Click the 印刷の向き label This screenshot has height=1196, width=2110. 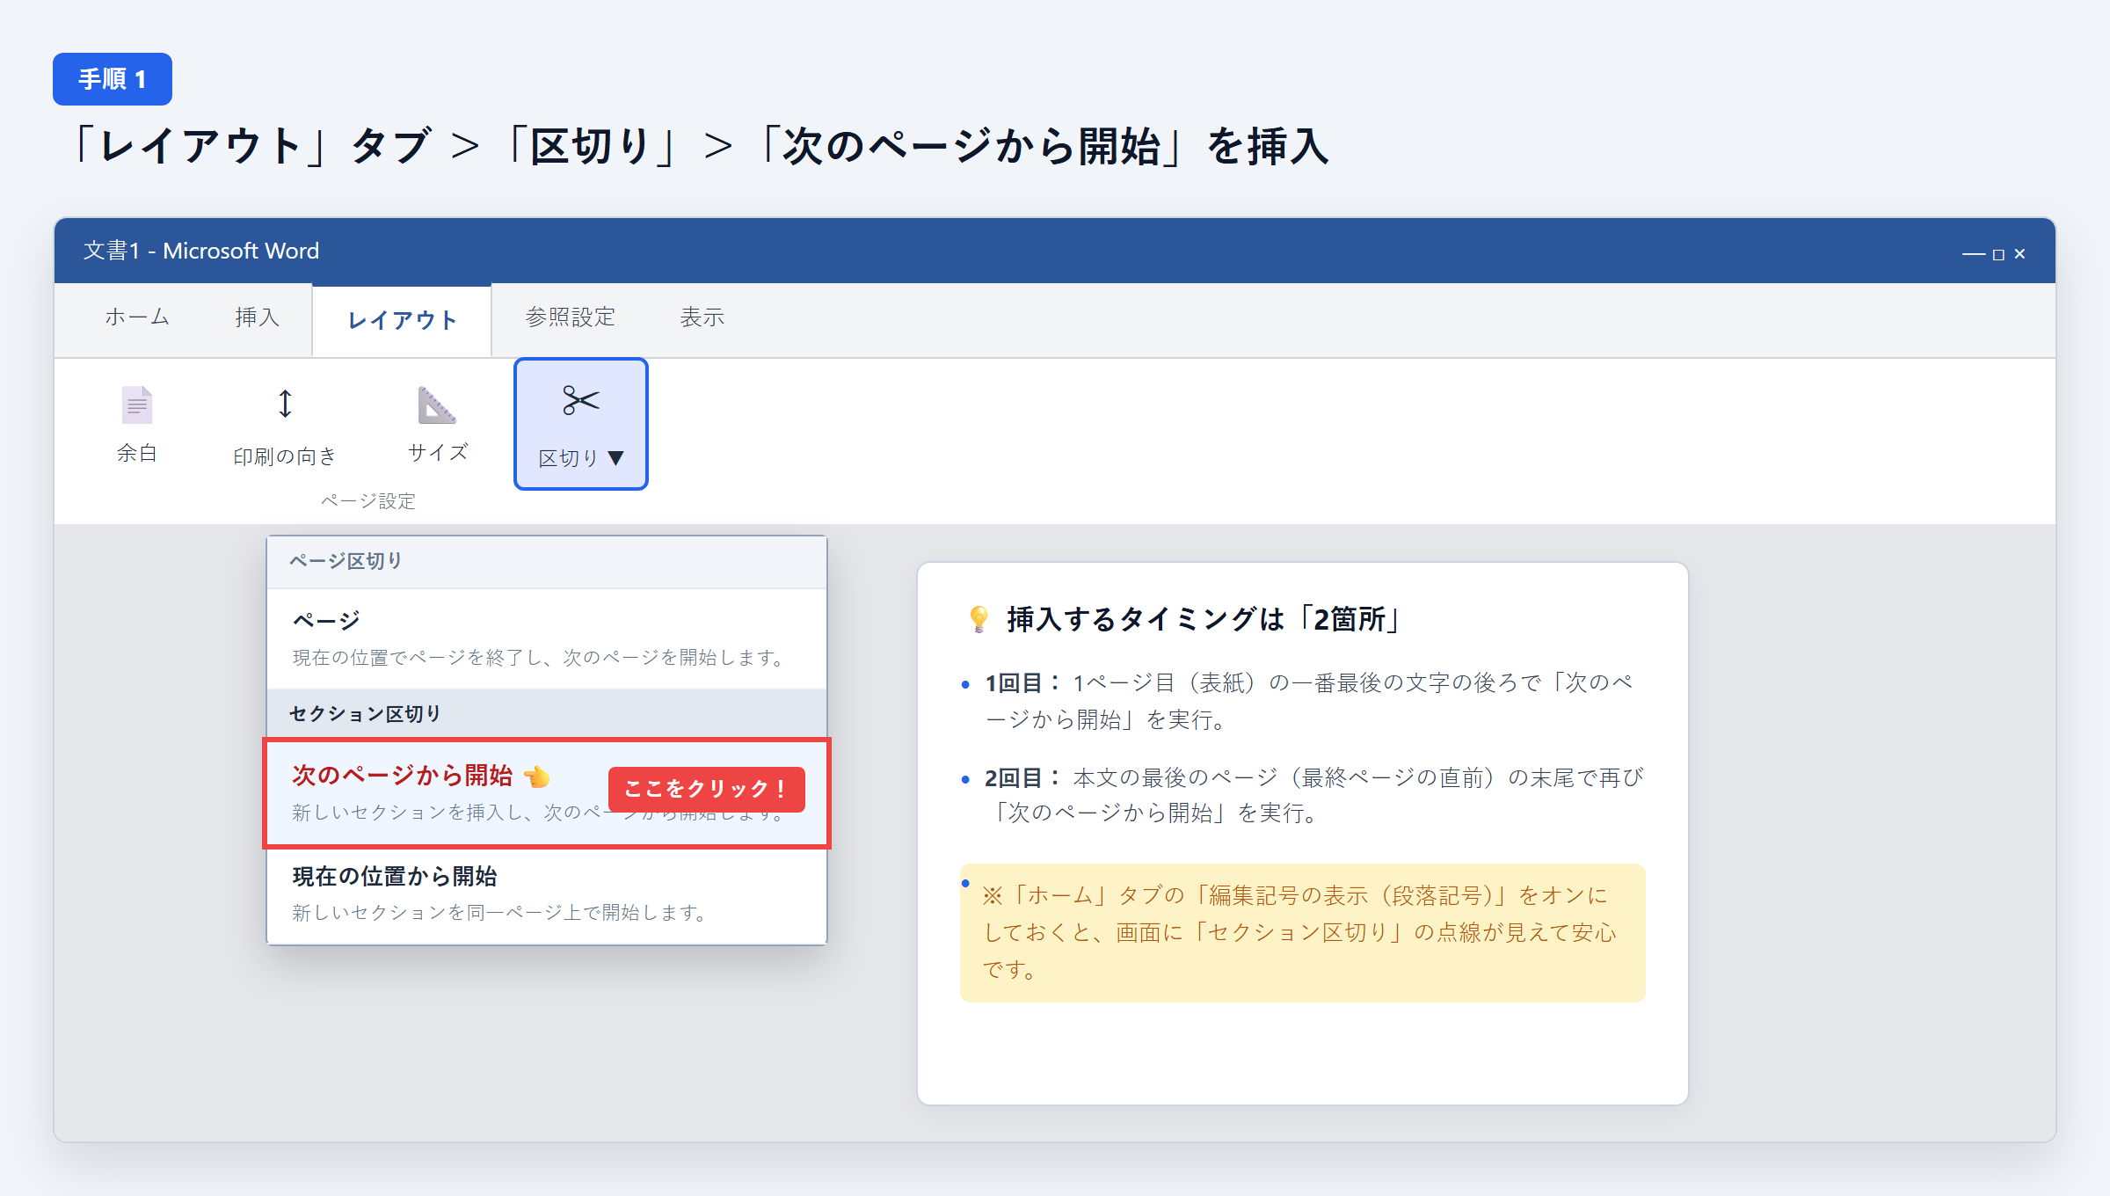[285, 456]
